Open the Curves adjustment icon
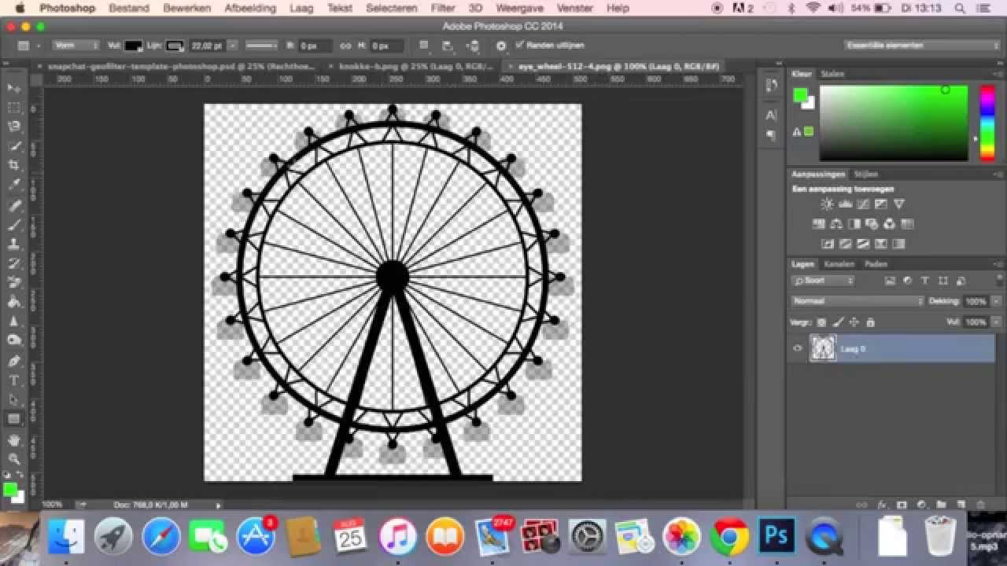The height and width of the screenshot is (566, 1007). [x=863, y=204]
